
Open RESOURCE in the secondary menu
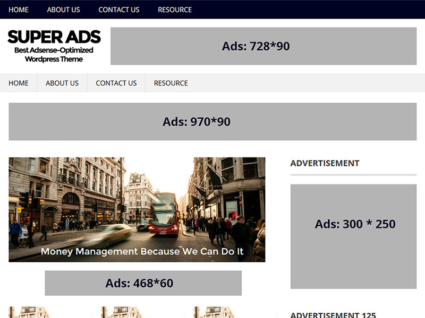pyautogui.click(x=169, y=83)
